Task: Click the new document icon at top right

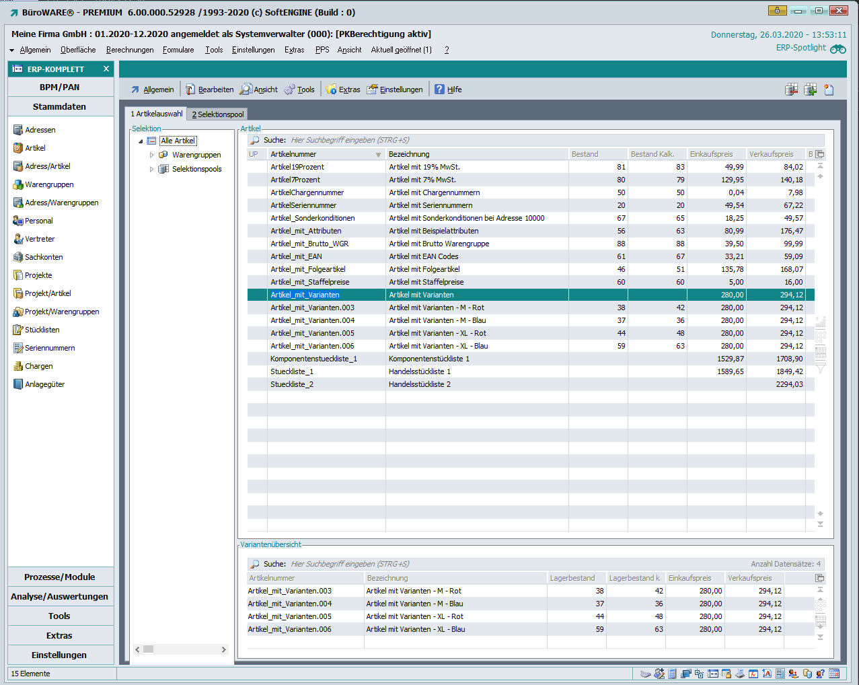Action: tap(829, 89)
